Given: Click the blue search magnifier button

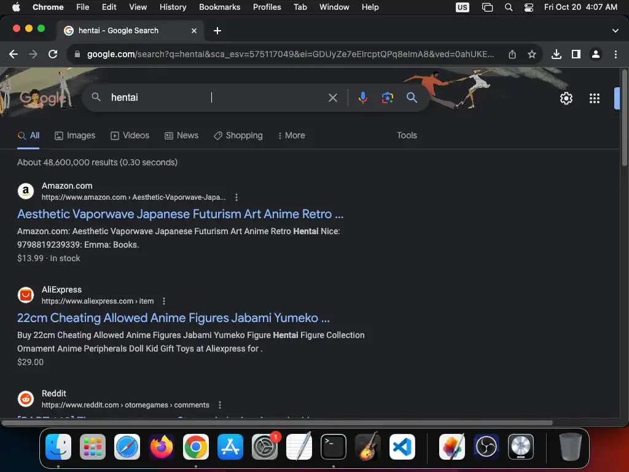Looking at the screenshot, I should click(x=412, y=98).
